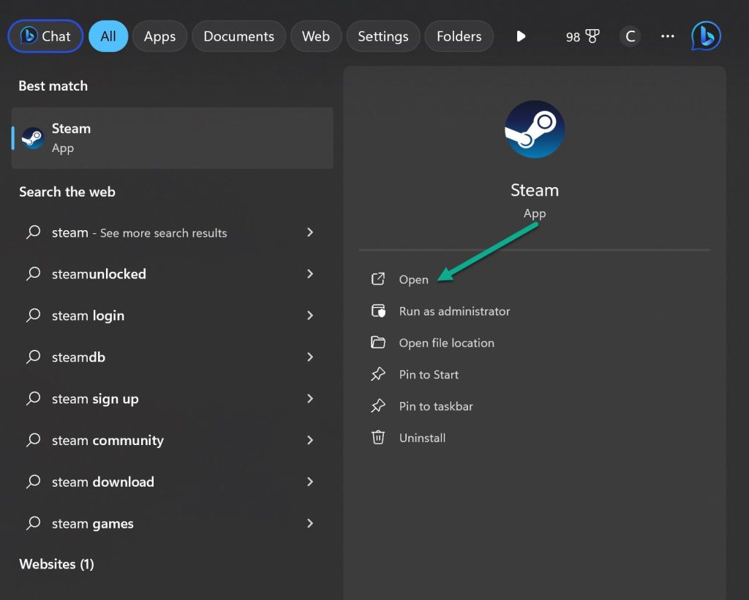Click the play triangle icon in the top bar
This screenshot has height=600, width=749.
point(521,36)
